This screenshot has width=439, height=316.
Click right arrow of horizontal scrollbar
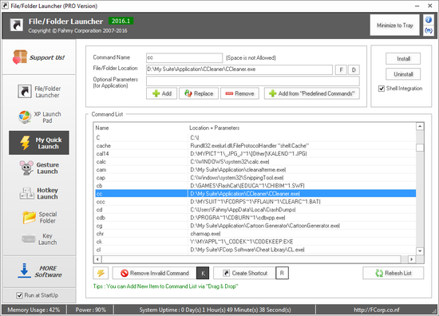pyautogui.click(x=411, y=259)
